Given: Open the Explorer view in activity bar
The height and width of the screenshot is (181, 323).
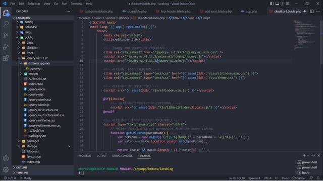Looking at the screenshot, I should click(6, 13).
